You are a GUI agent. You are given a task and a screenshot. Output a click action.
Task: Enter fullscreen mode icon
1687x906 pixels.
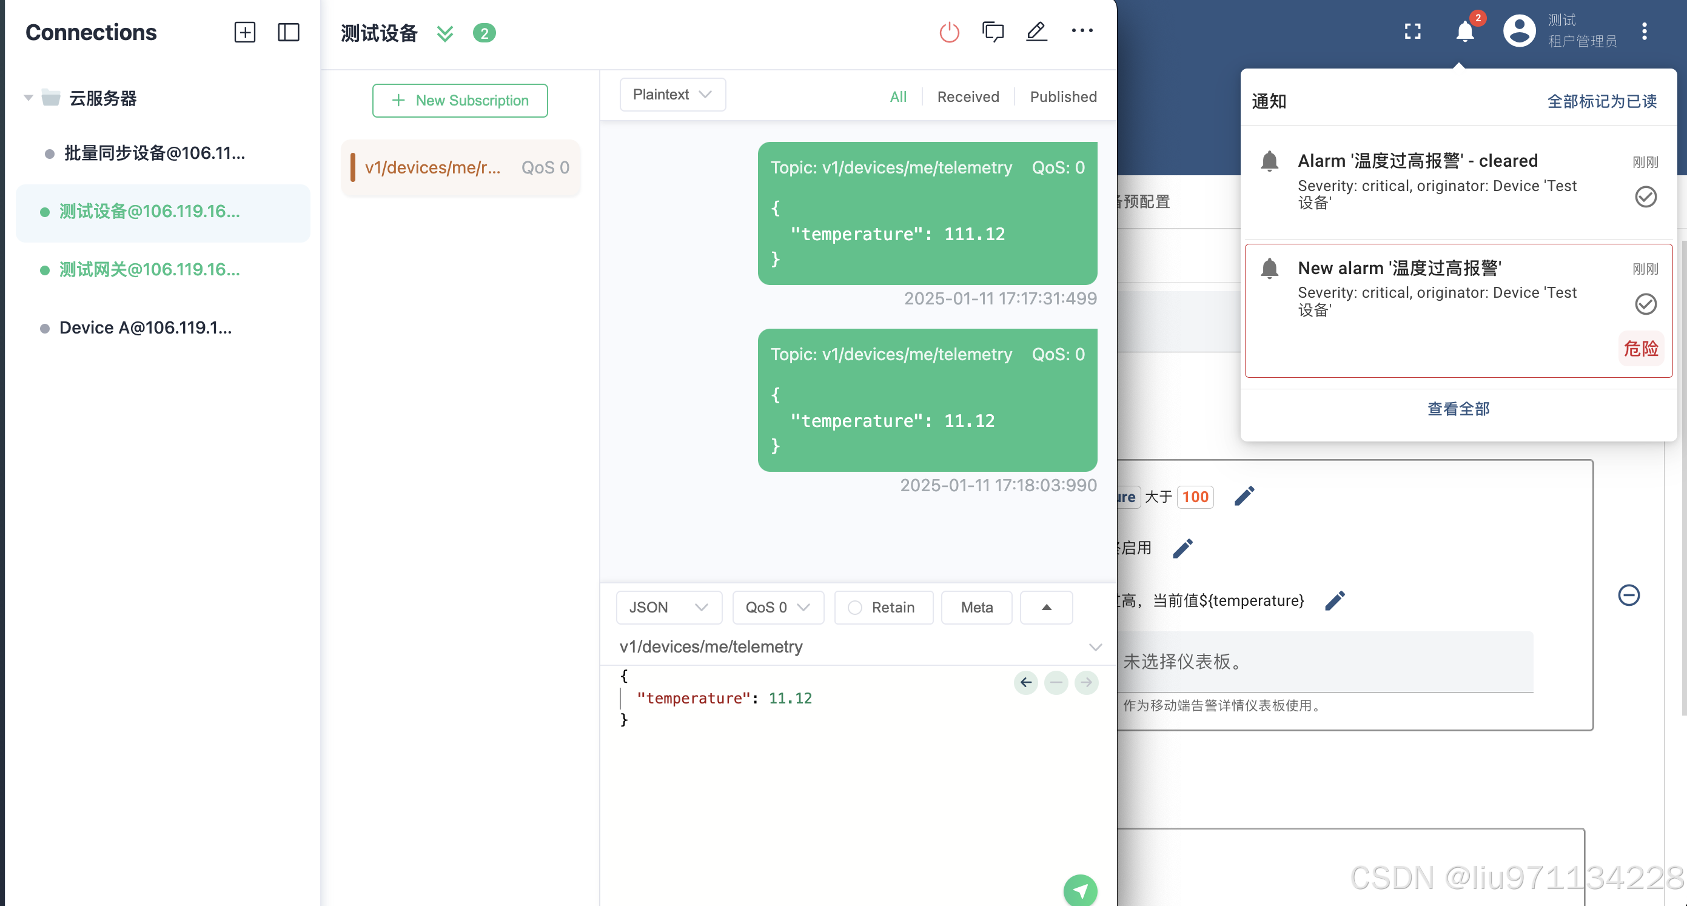coord(1412,32)
